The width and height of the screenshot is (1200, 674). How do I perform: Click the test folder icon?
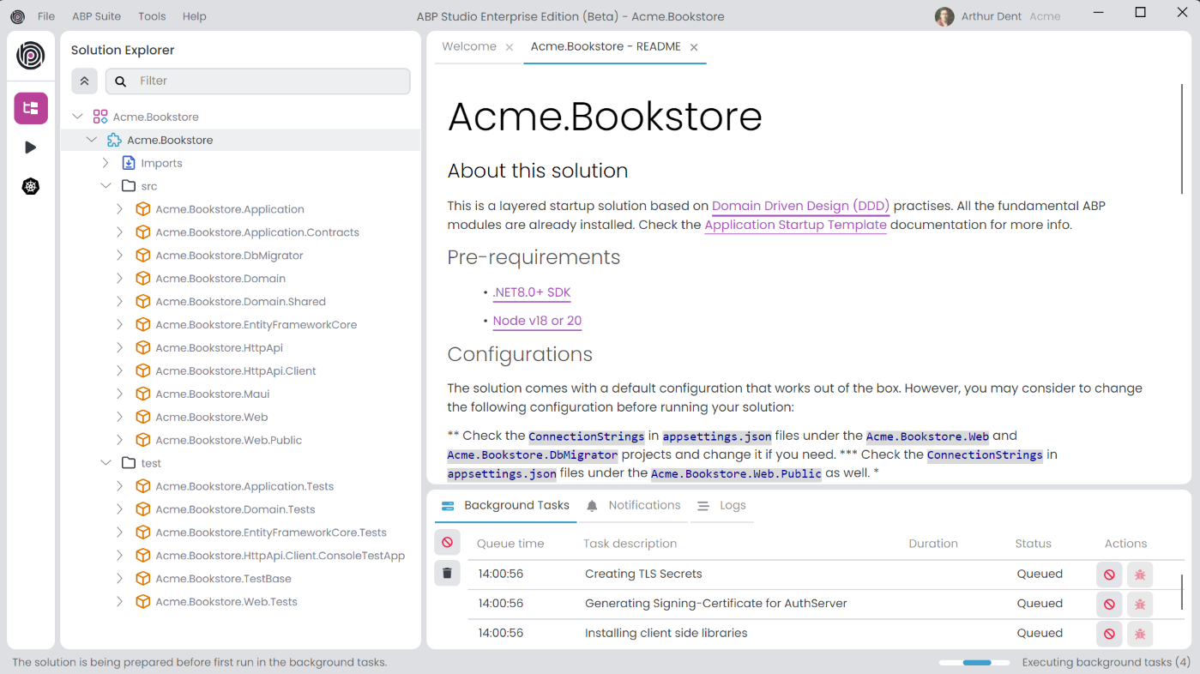click(x=129, y=463)
